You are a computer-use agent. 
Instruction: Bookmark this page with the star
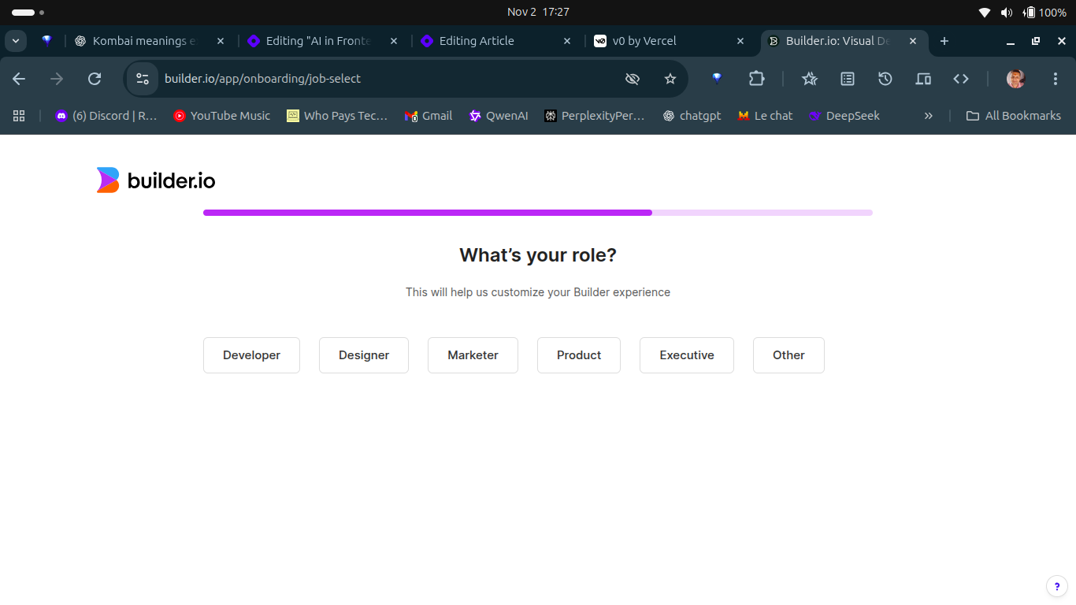click(670, 79)
